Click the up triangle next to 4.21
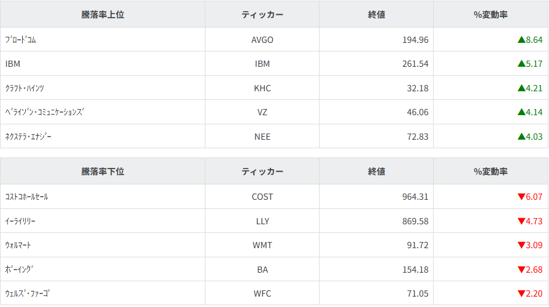Screen dimensions: 549x307 [x=521, y=88]
